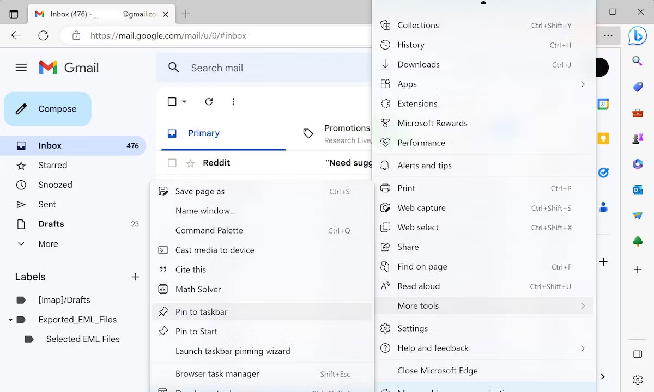Open the Outlook icon in Edge sidebar
Image resolution: width=654 pixels, height=392 pixels.
637,189
